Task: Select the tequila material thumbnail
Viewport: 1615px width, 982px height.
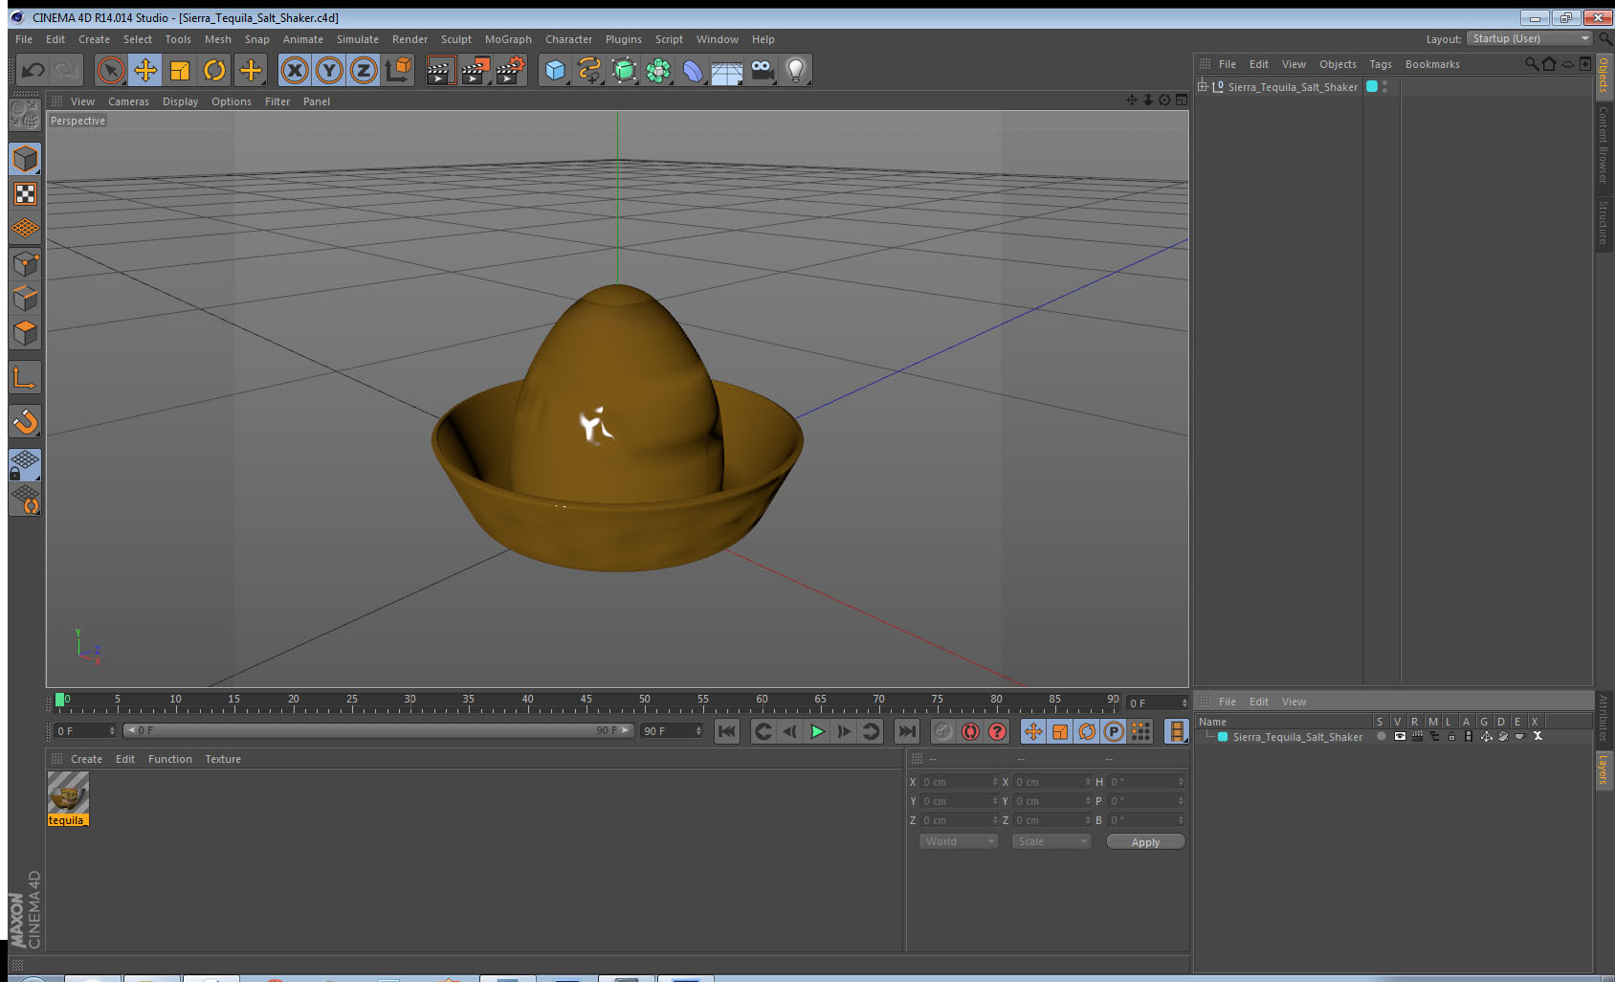Action: pos(68,792)
